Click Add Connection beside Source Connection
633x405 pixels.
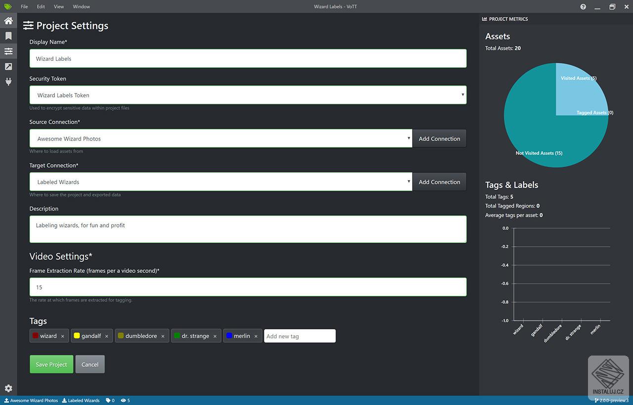click(439, 138)
